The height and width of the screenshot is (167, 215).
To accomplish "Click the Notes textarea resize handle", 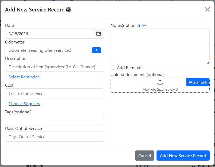I will (208, 62).
